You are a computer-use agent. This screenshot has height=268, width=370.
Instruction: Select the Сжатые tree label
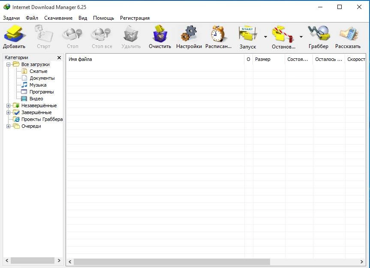click(x=39, y=71)
